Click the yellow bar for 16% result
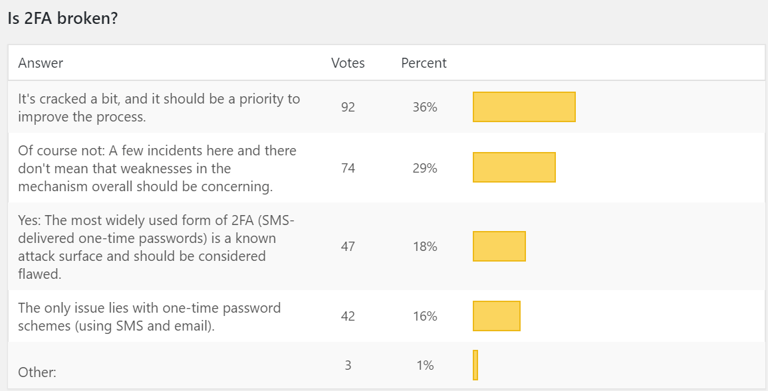This screenshot has height=391, width=768. point(497,316)
